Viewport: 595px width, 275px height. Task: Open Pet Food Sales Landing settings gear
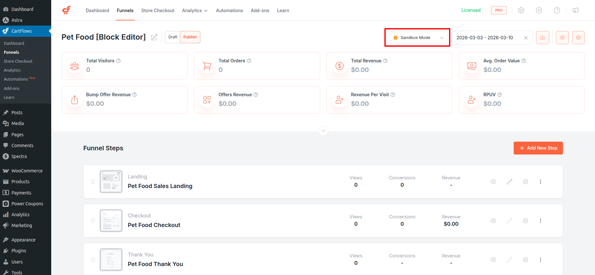526,182
